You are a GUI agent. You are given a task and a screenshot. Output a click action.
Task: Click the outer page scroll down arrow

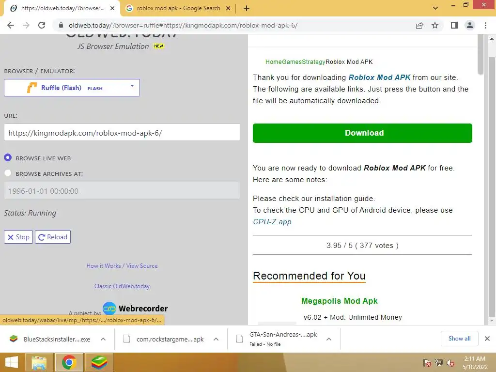tap(492, 321)
